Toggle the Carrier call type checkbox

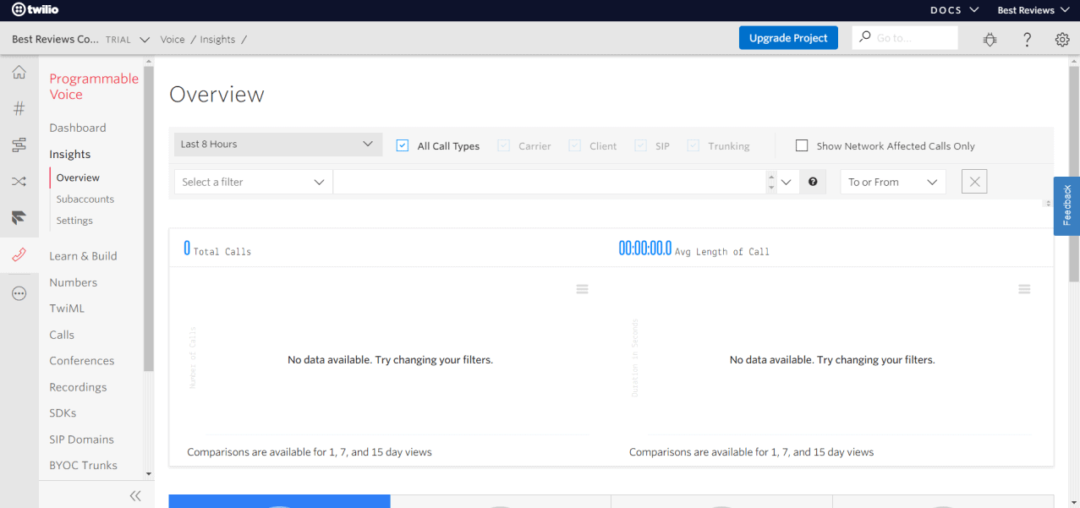(504, 145)
